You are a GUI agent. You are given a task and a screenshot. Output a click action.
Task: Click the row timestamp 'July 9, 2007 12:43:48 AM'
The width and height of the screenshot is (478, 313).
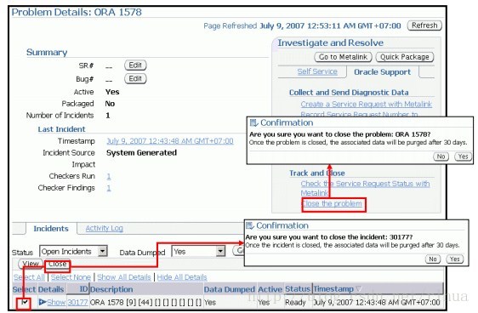pyautogui.click(x=377, y=302)
